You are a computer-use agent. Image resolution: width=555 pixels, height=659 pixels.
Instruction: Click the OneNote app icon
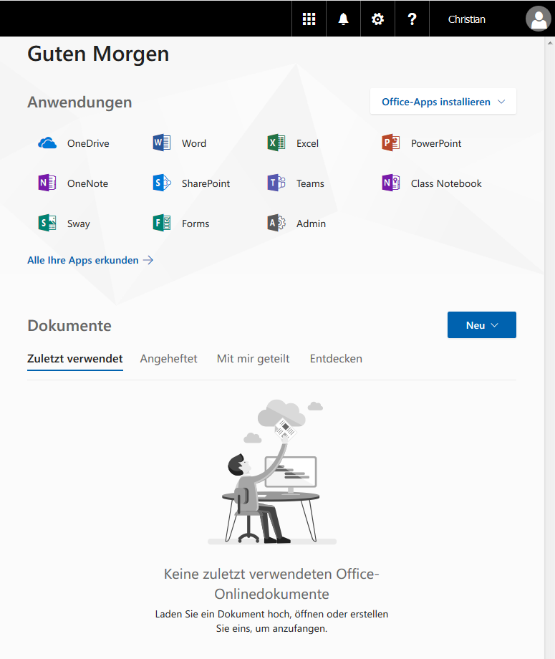pyautogui.click(x=47, y=183)
